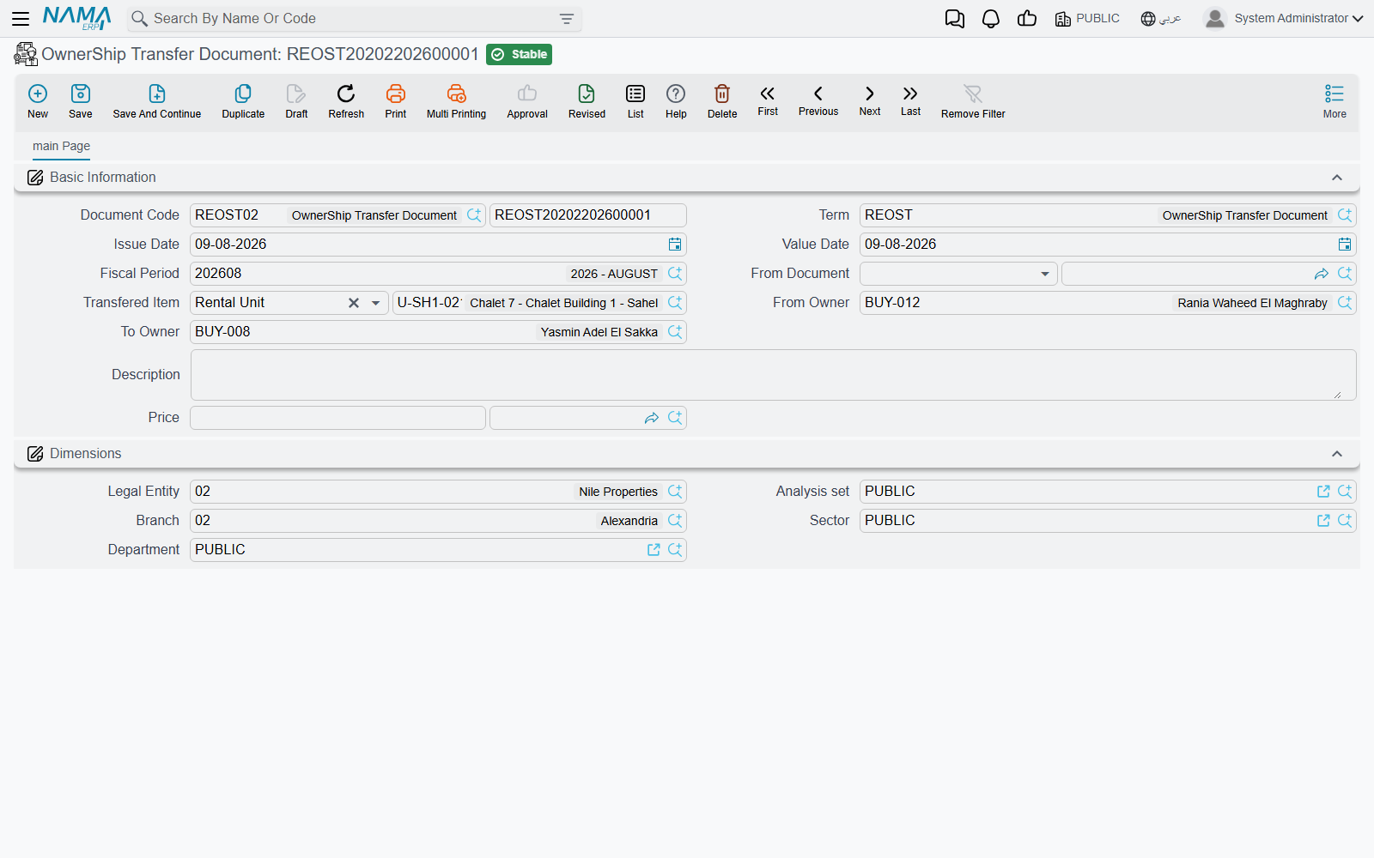
Task: Click Save And Continue
Action: tap(157, 101)
